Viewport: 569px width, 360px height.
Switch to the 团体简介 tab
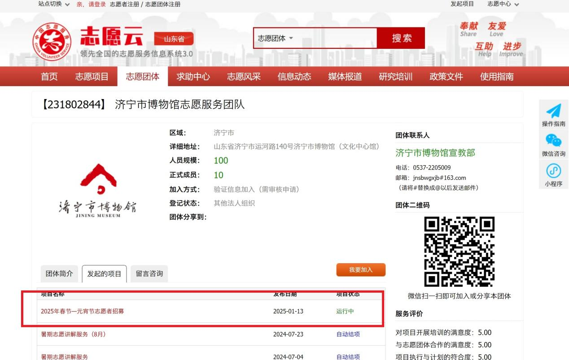click(59, 273)
